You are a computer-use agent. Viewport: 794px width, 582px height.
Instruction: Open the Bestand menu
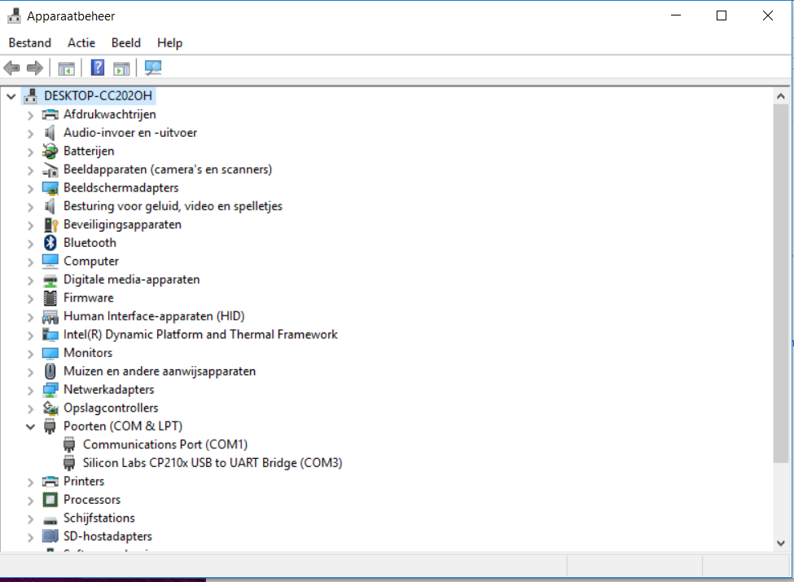coord(30,42)
